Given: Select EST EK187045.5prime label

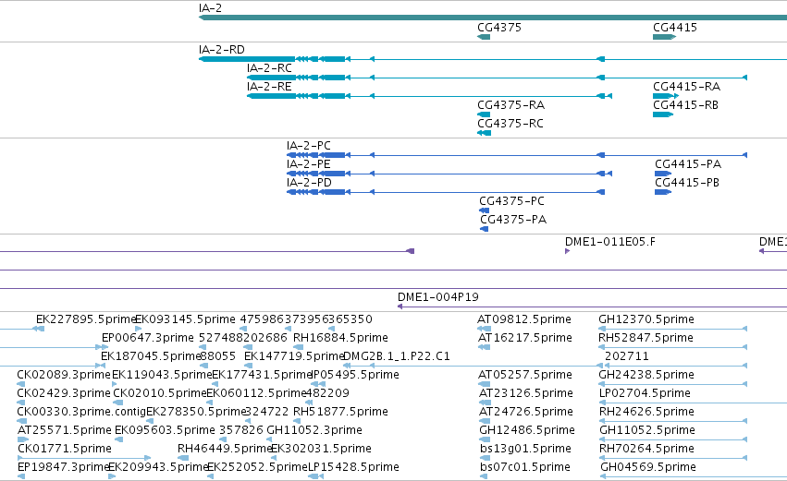Looking at the screenshot, I should (x=151, y=356).
